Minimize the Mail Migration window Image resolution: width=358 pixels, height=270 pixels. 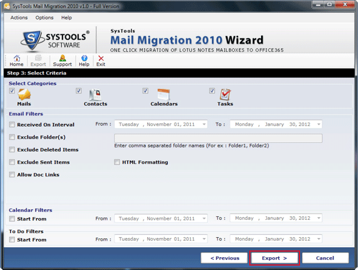point(318,4)
